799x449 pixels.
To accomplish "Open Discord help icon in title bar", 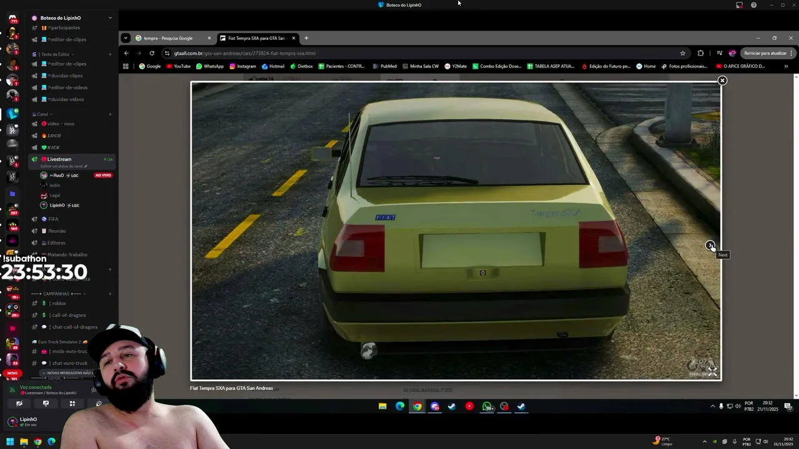I will pyautogui.click(x=753, y=5).
